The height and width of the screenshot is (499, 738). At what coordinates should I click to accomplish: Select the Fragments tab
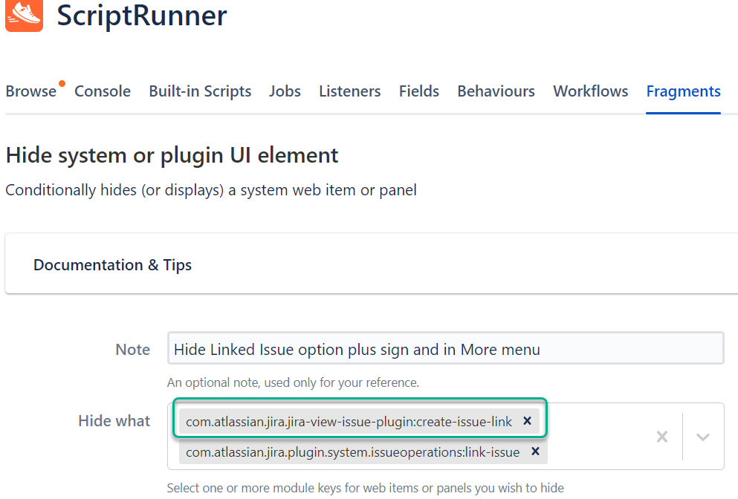[x=684, y=91]
